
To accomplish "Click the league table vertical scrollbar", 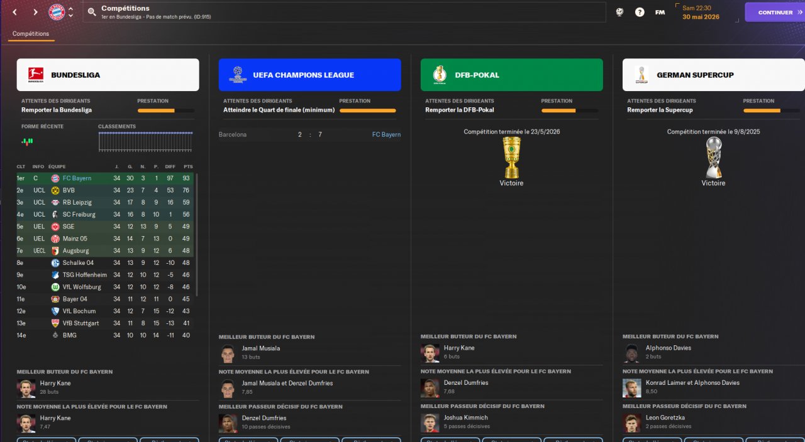I will coord(197,235).
